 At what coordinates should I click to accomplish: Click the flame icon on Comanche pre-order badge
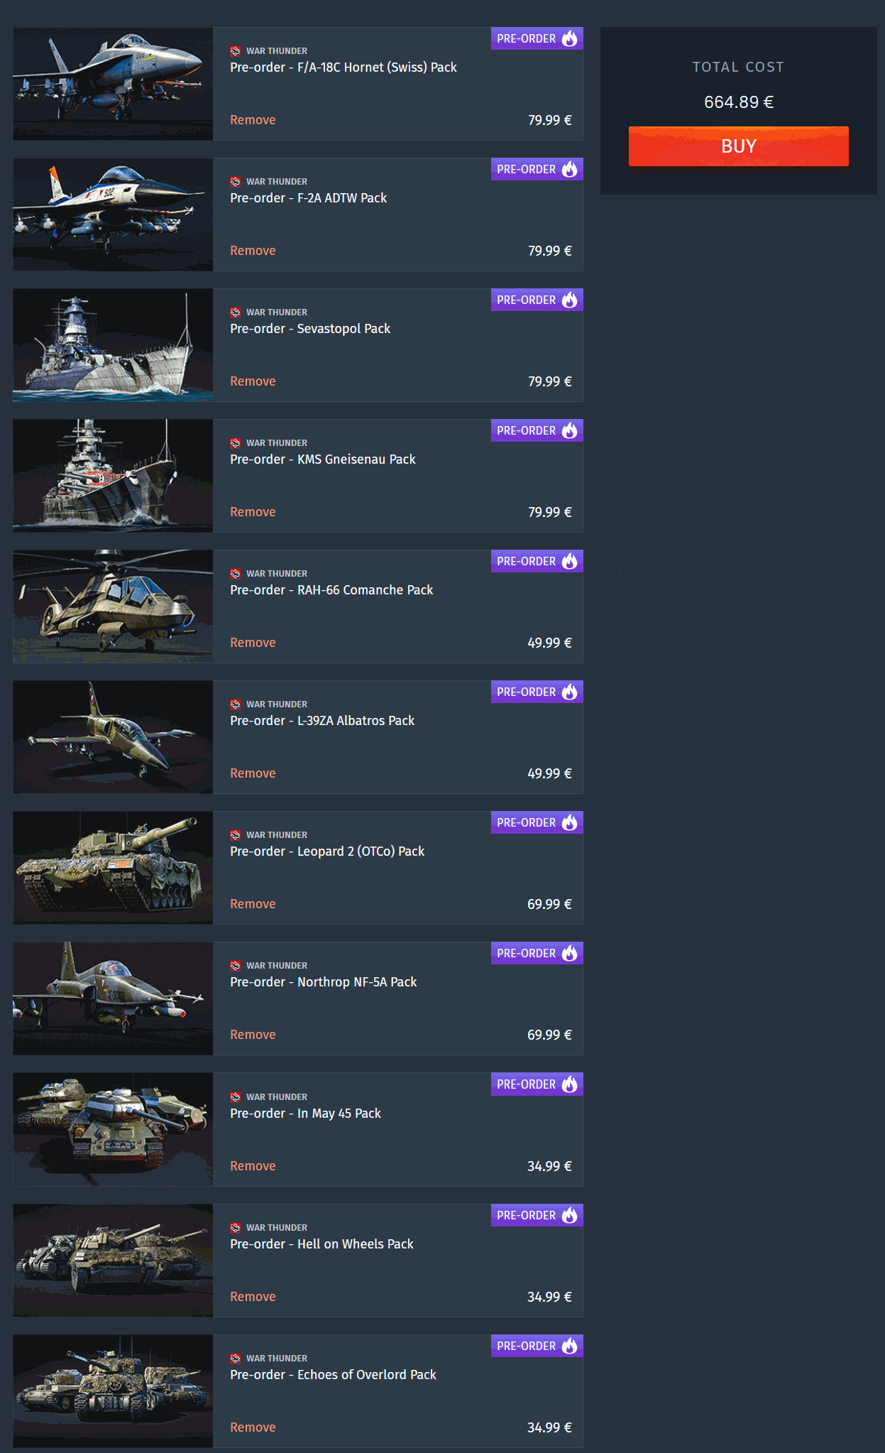570,561
